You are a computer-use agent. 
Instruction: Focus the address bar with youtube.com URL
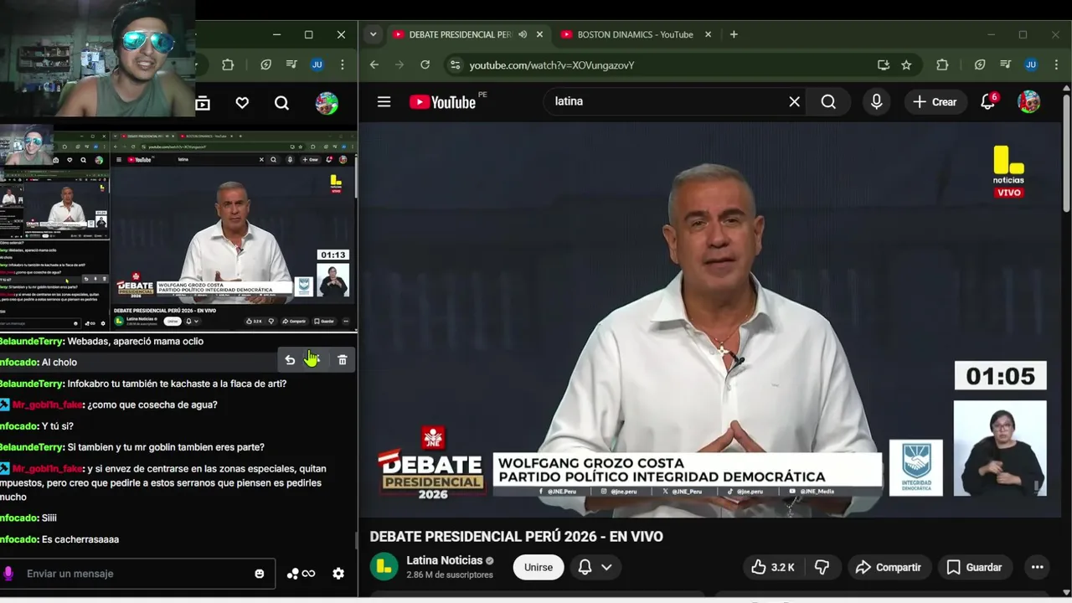[x=670, y=64]
